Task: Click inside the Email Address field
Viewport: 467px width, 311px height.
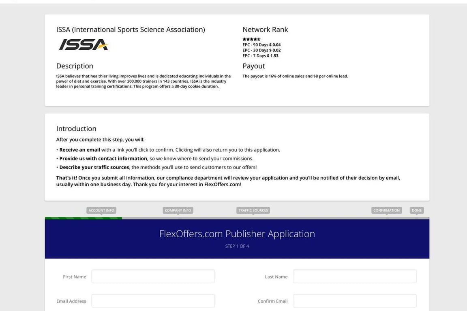Action: (x=153, y=300)
